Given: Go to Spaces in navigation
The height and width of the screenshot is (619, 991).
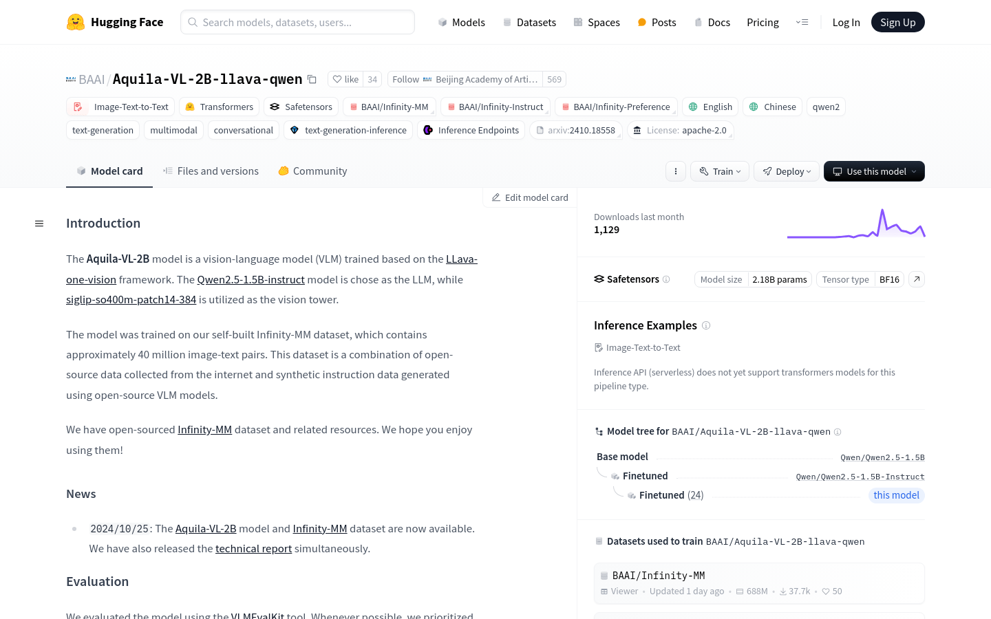Looking at the screenshot, I should pyautogui.click(x=597, y=22).
